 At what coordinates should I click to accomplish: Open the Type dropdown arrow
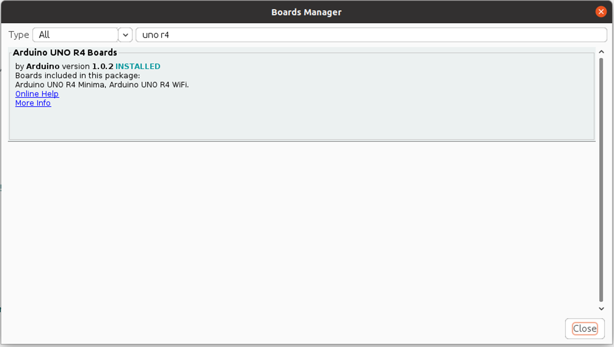click(125, 35)
